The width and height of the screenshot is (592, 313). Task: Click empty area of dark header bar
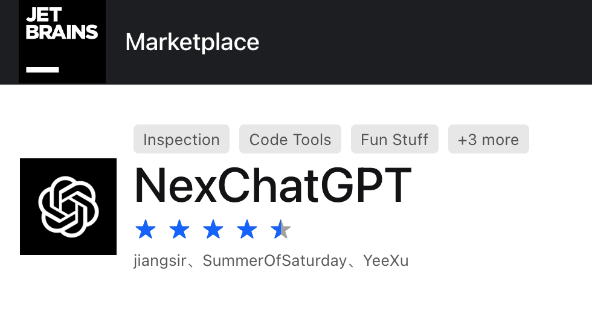click(x=423, y=42)
